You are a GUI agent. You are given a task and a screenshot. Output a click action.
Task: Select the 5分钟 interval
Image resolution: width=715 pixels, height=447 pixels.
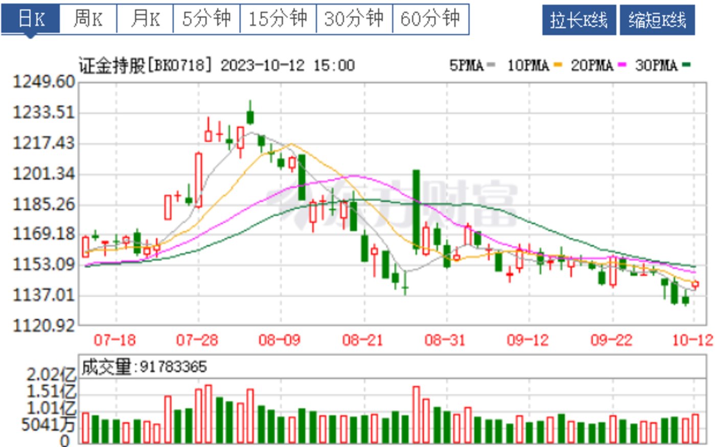(x=206, y=18)
